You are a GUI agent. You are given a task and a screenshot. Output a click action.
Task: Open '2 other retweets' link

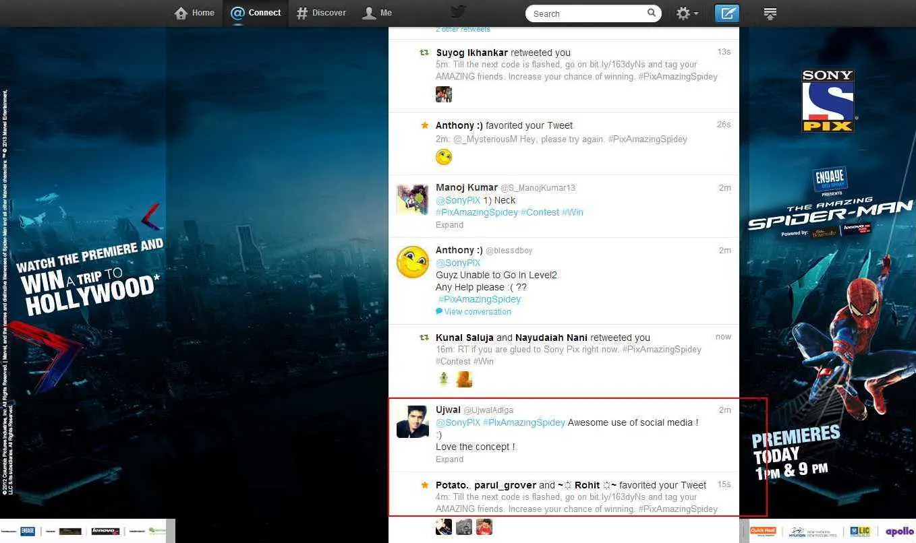point(463,30)
